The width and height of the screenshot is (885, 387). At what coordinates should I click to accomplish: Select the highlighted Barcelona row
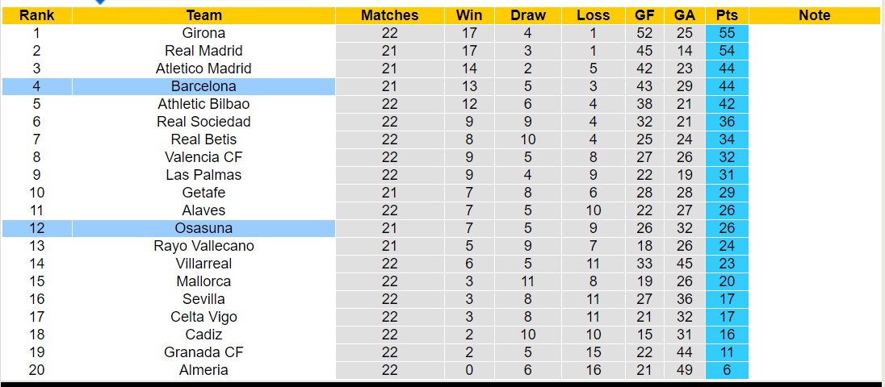[x=203, y=86]
